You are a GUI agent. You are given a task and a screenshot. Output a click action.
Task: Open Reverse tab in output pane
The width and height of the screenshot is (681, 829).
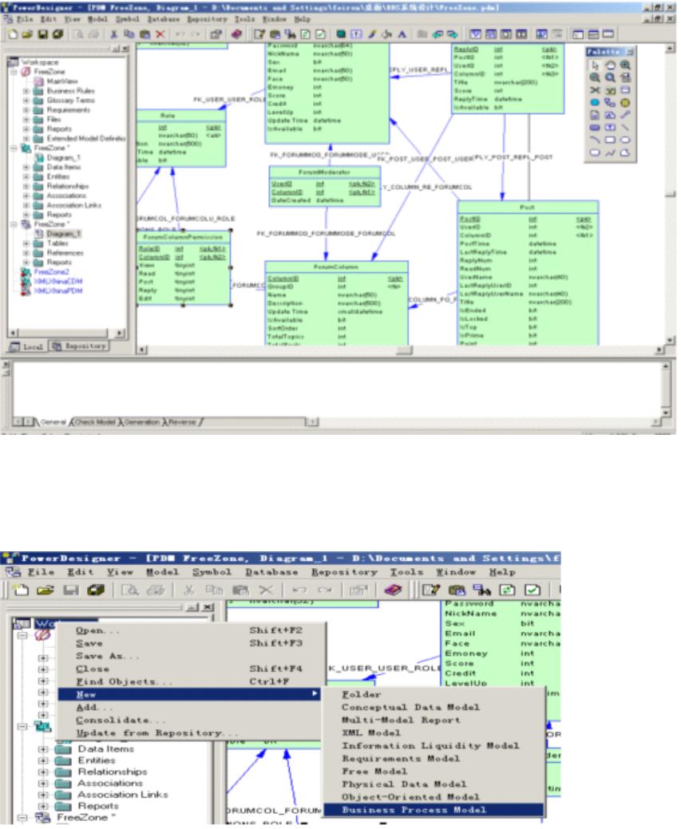[x=183, y=422]
